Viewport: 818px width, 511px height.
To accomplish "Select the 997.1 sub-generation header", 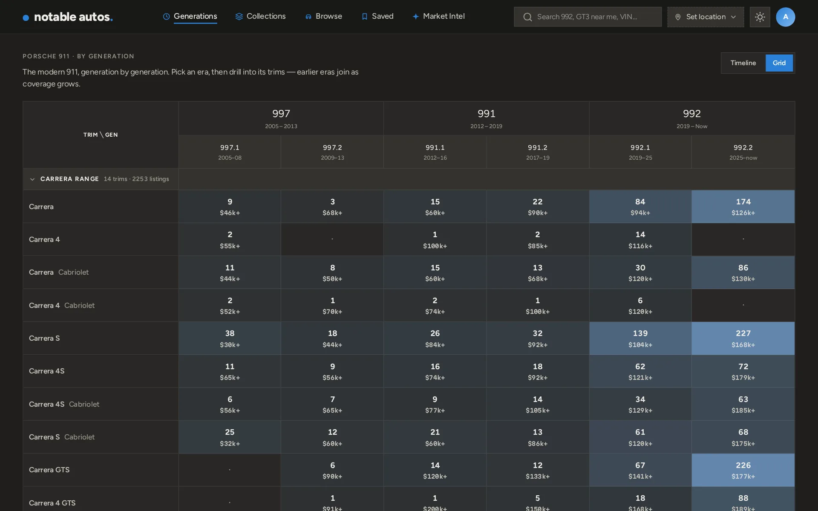I will (230, 152).
